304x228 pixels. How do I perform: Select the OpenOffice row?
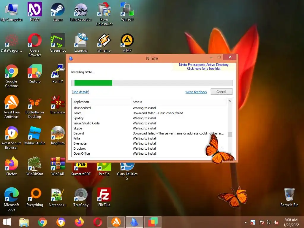coord(149,153)
